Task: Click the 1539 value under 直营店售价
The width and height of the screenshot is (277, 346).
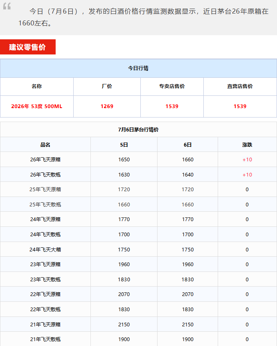Action: pos(240,106)
